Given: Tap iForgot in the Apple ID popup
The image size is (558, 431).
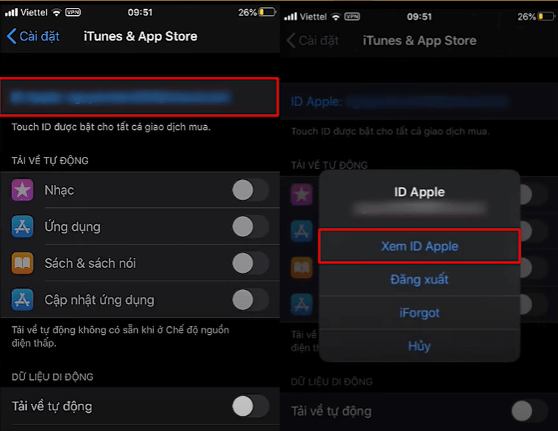Looking at the screenshot, I should [x=419, y=313].
